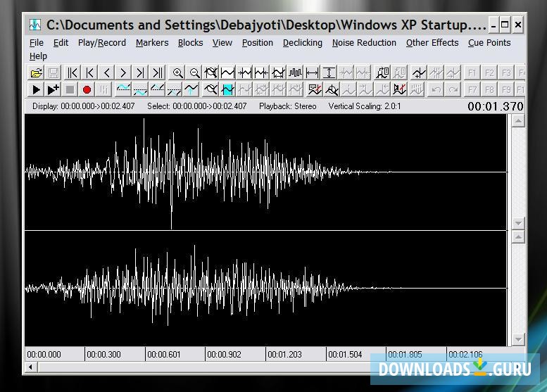The image size is (547, 392).
Task: Open the Blocks menu
Action: coord(191,42)
